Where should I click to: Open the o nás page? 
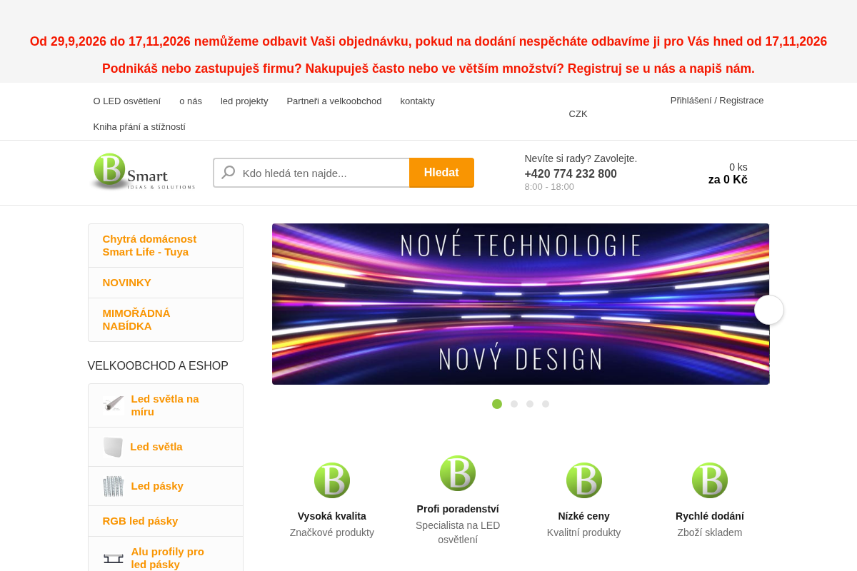191,101
